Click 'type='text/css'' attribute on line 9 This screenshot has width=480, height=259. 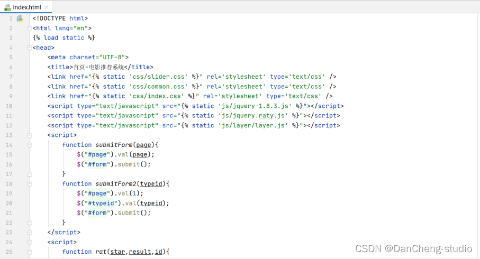[x=294, y=96]
